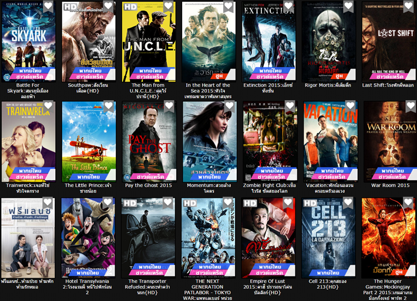
Task: Favorite Rigor Mortis using heart icon
Action: click(348, 6)
